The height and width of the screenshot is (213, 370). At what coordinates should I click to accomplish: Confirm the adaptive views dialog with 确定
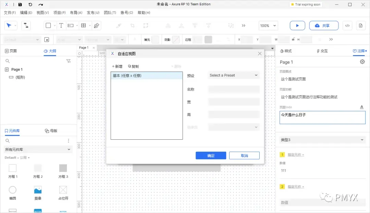(x=210, y=155)
